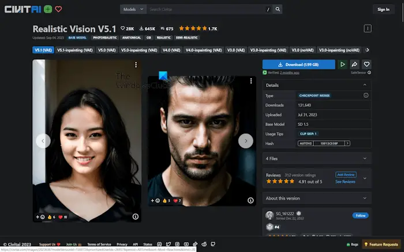The height and width of the screenshot is (252, 404).
Task: Open the man portrait thumbnail
Action: [202, 141]
